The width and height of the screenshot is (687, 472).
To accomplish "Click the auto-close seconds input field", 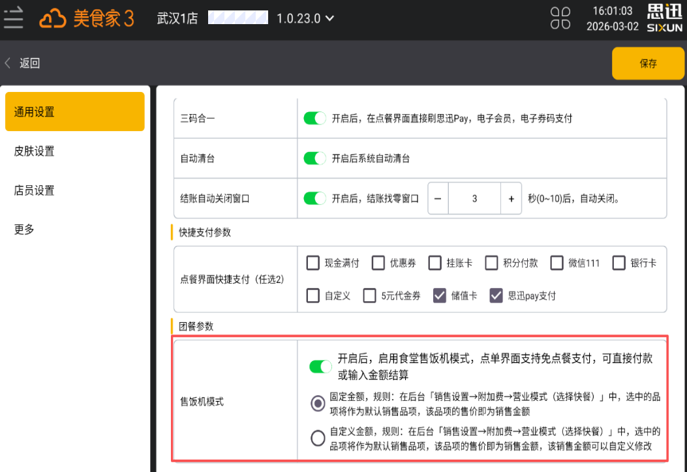I will [x=474, y=199].
